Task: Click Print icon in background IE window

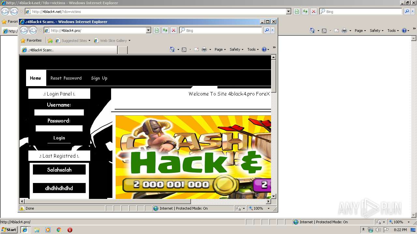Action: 344,31
